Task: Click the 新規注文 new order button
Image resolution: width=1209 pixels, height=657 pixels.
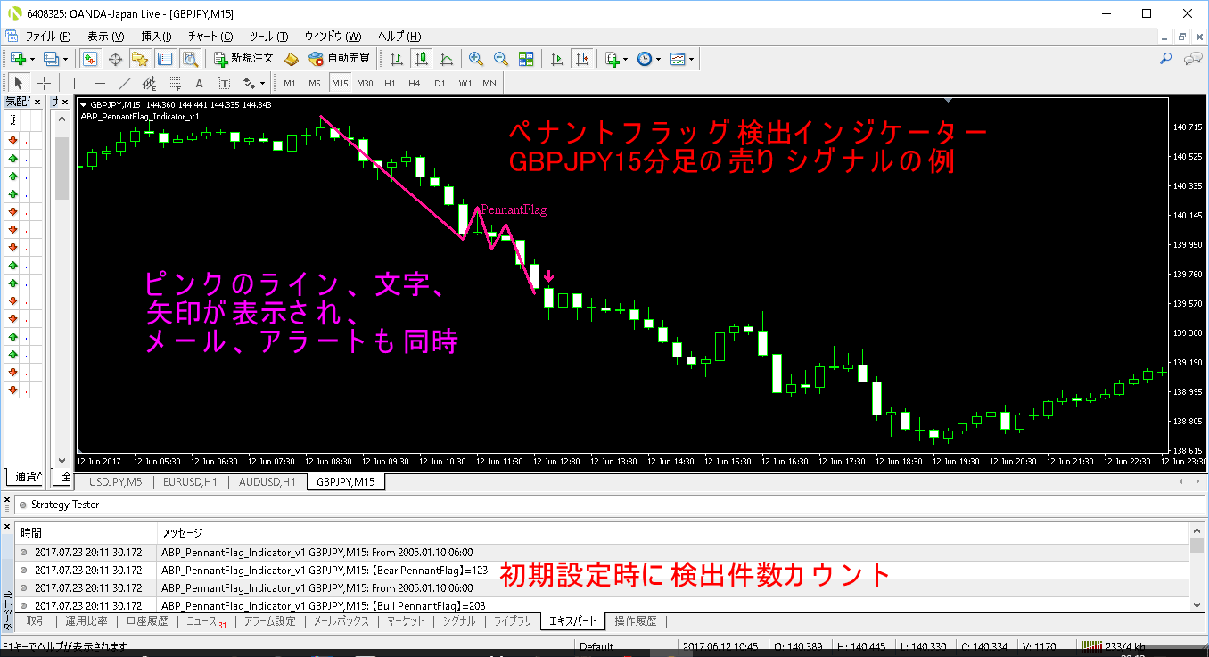Action: [x=244, y=59]
